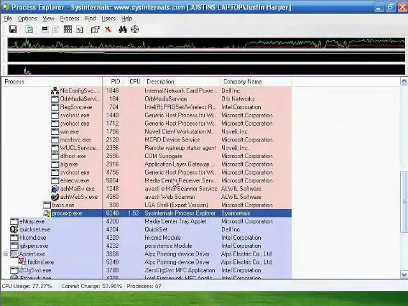
Task: Click the Show Process Tree toolbar icon
Action: pyautogui.click(x=55, y=29)
